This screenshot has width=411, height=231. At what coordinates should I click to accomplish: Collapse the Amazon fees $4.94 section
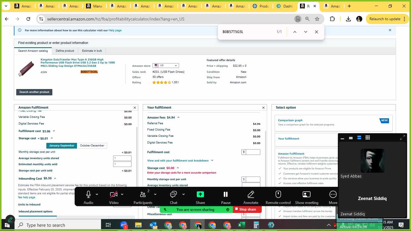[178, 118]
